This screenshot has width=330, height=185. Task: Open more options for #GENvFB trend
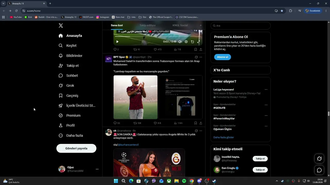point(266,105)
